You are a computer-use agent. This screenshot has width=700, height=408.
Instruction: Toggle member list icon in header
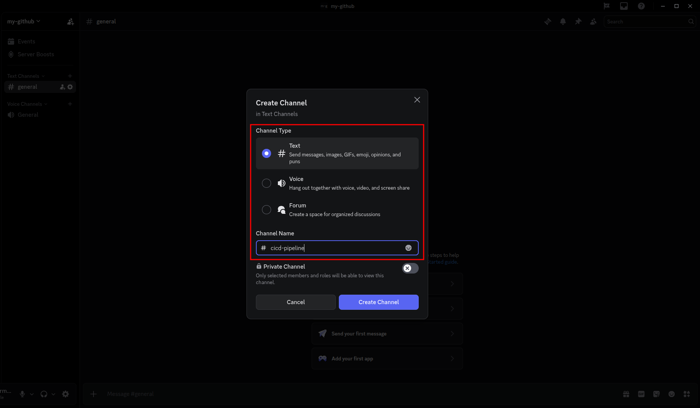(593, 22)
